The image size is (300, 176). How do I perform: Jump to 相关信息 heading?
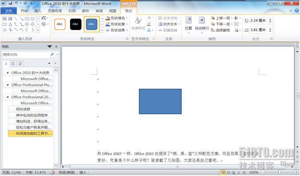click(x=30, y=109)
